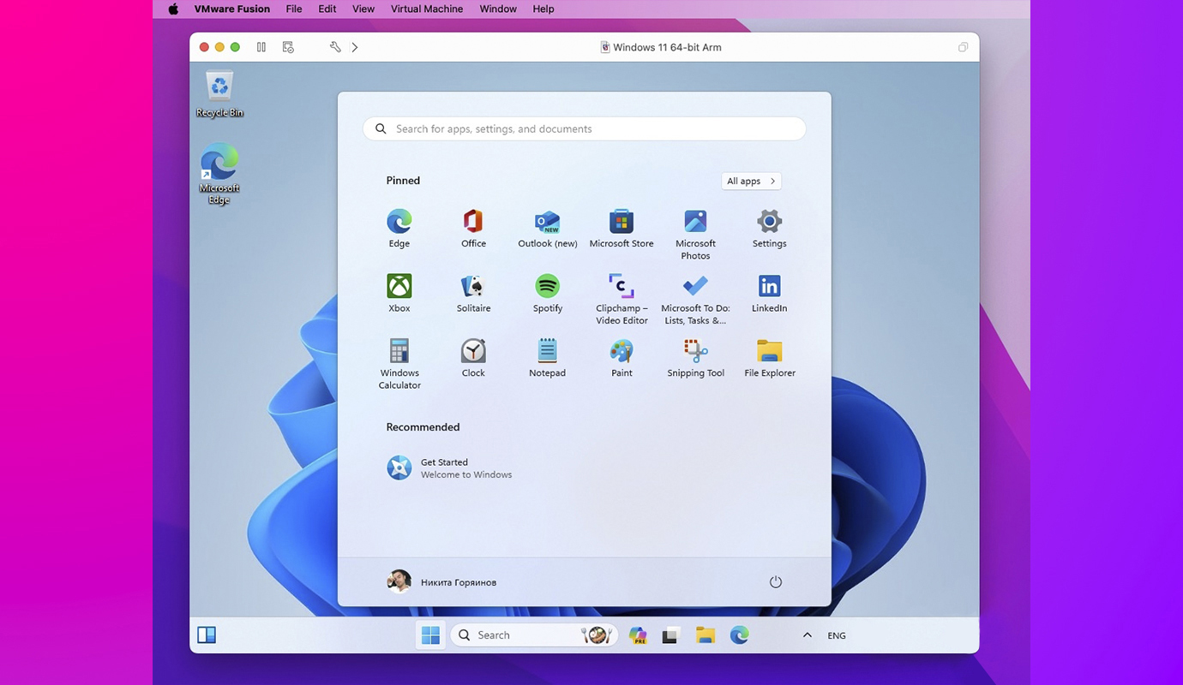Image resolution: width=1183 pixels, height=685 pixels.
Task: Open Clipchamp Video Editor
Action: click(622, 299)
